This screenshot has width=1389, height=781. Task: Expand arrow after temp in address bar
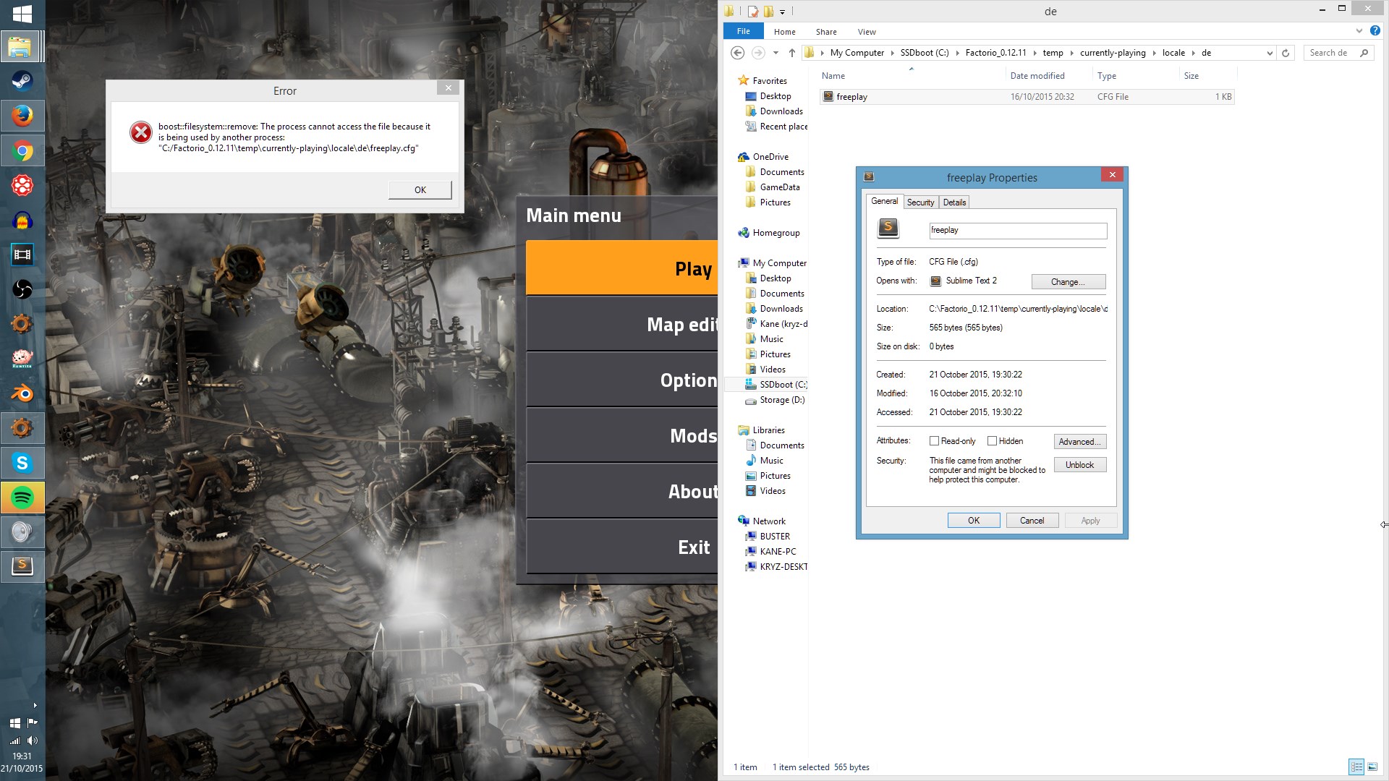point(1071,53)
